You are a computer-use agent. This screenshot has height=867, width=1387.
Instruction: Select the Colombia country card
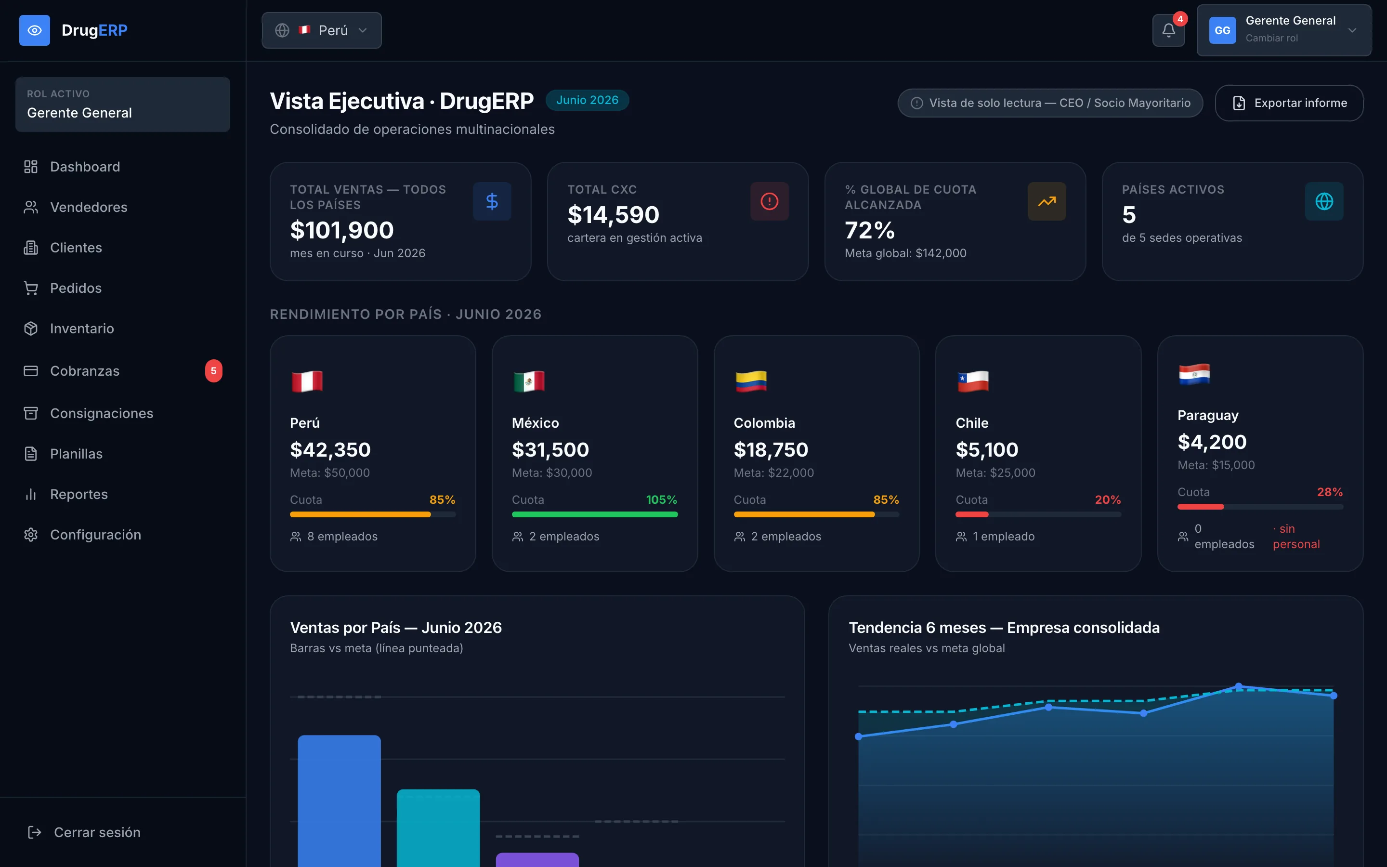click(x=816, y=454)
